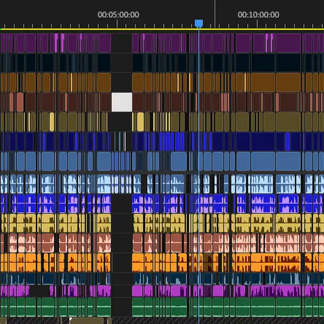
Task: Select magenta audio clip right after the gap
Action: coord(138,291)
